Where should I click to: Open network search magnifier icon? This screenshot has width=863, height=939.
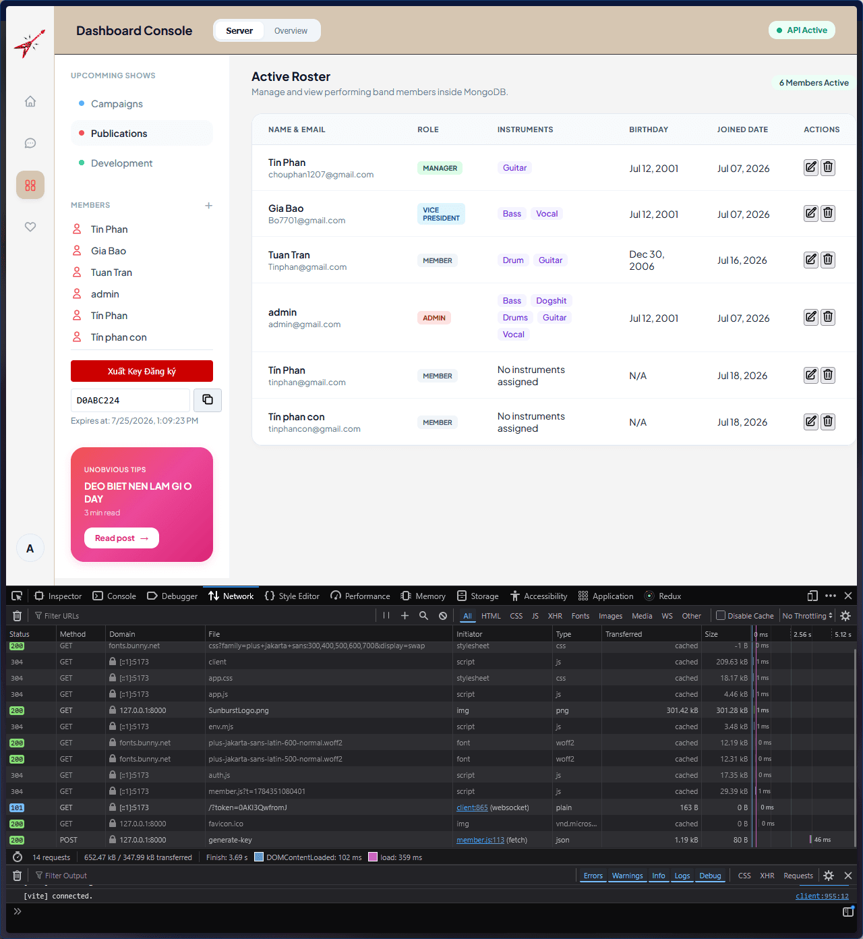click(x=423, y=615)
